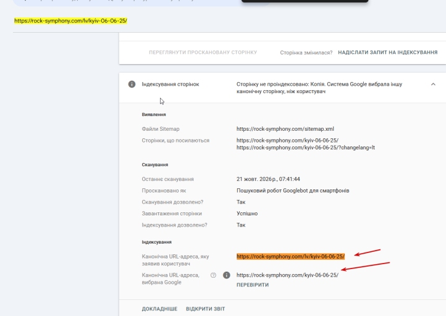Click referring page URL ending ?changelang=lt

(306, 148)
